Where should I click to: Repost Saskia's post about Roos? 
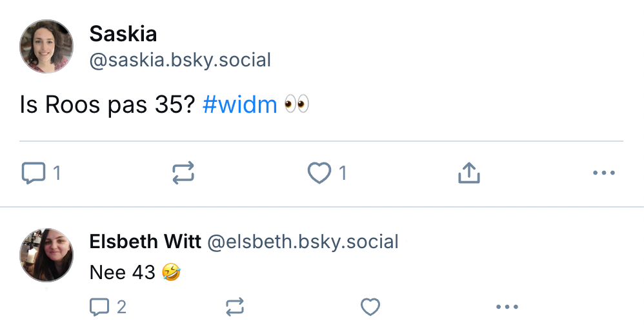183,173
